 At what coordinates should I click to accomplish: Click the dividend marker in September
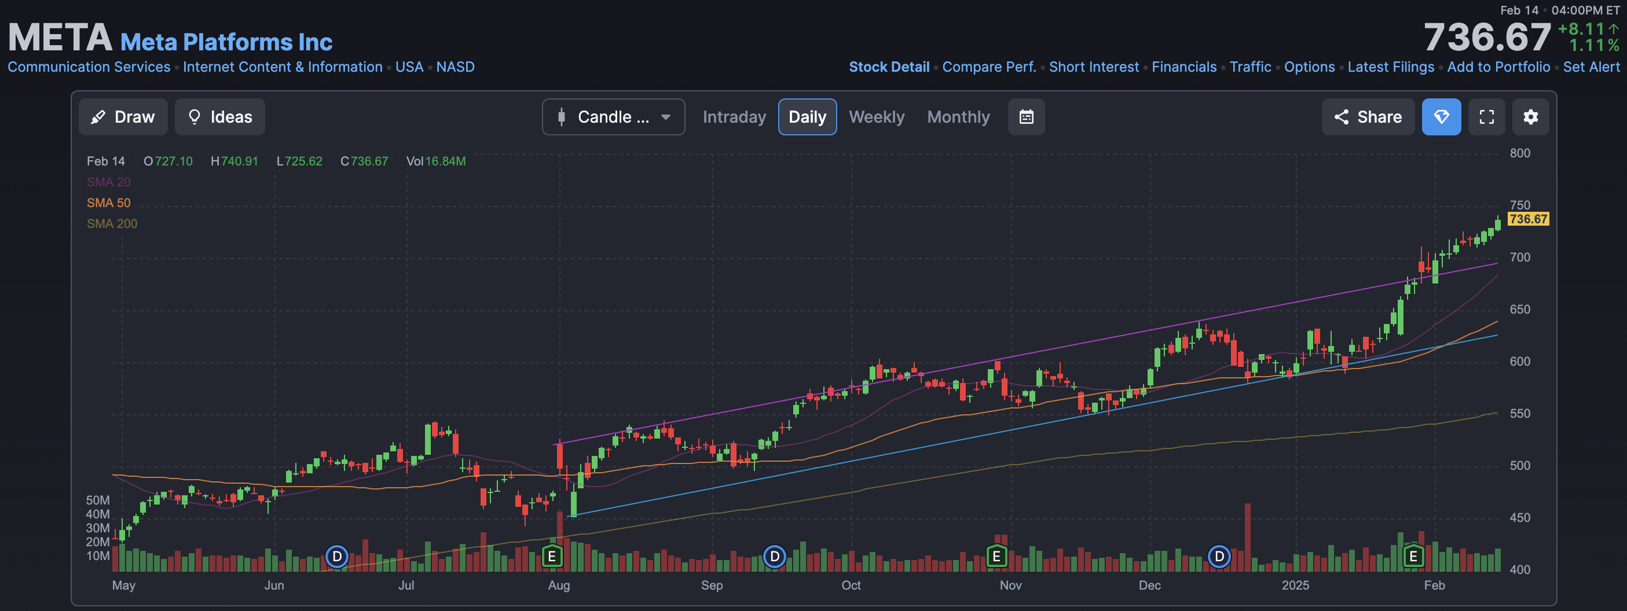(774, 557)
